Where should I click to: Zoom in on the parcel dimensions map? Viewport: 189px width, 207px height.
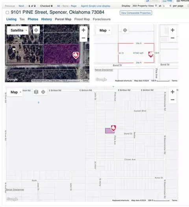click(x=172, y=30)
